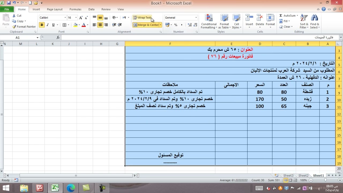
Task: Expand Merge & Center dropdown arrow
Action: click(161, 25)
